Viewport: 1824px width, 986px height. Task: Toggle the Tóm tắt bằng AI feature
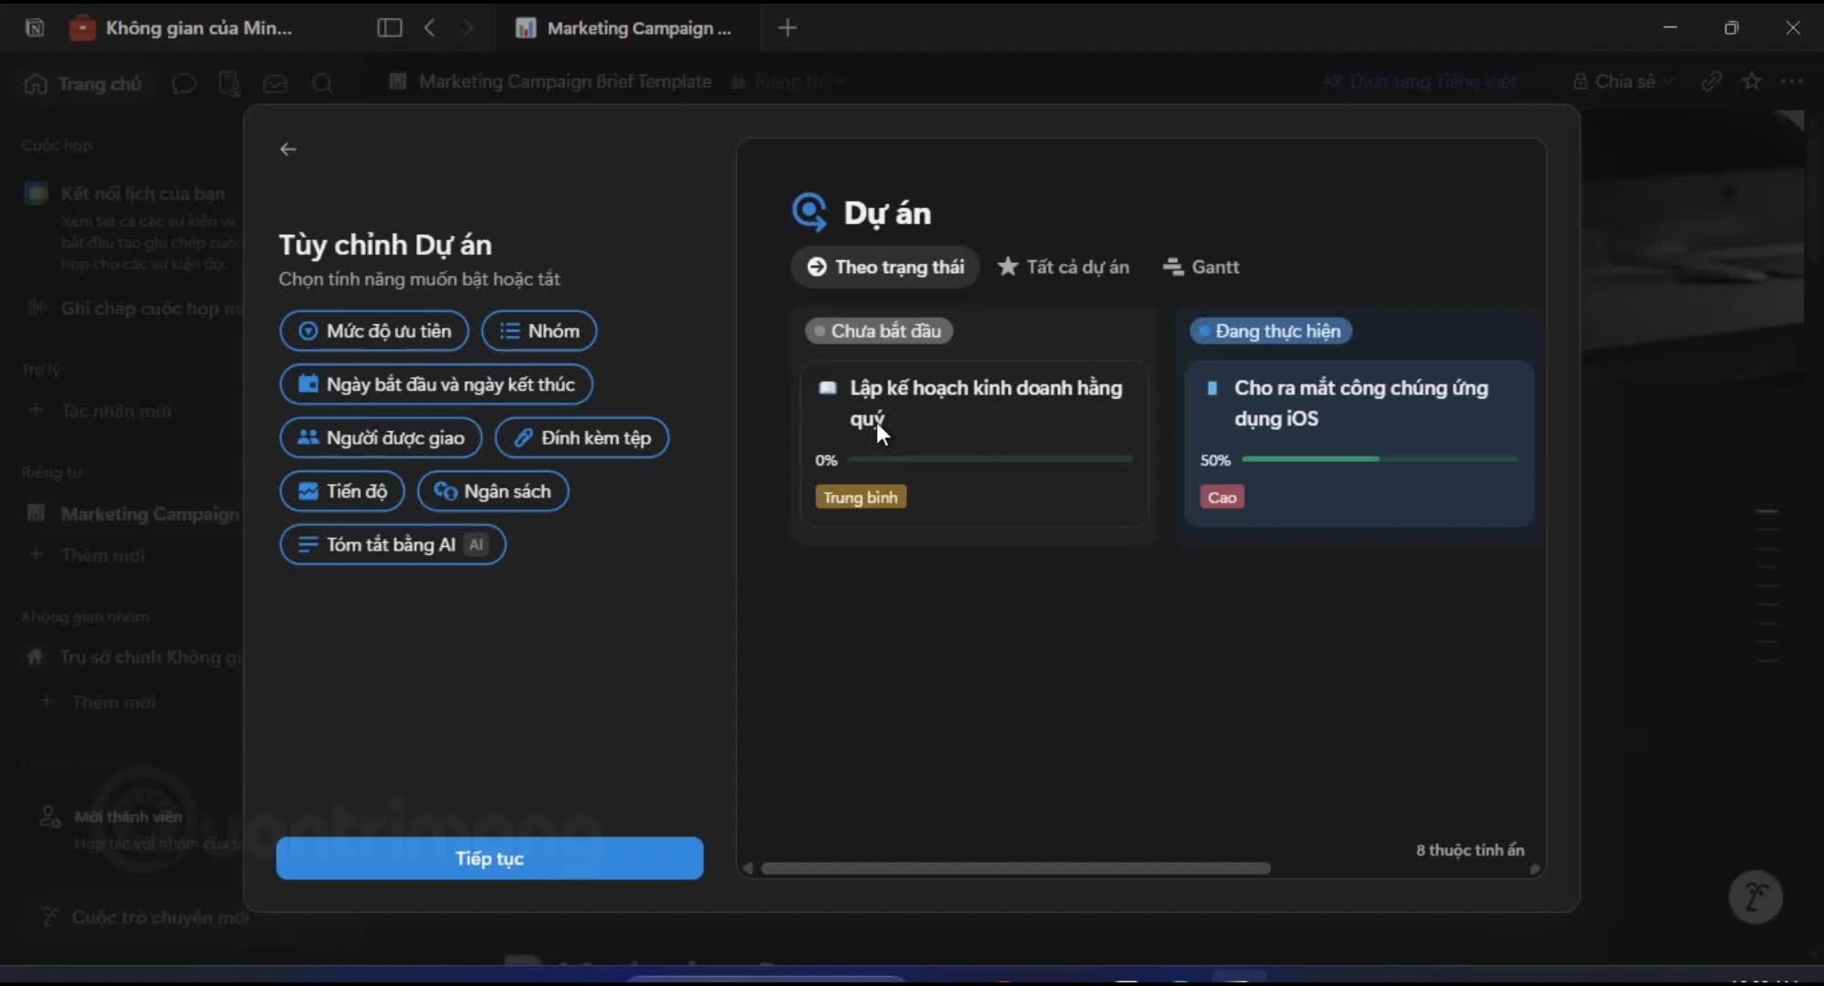coord(393,544)
